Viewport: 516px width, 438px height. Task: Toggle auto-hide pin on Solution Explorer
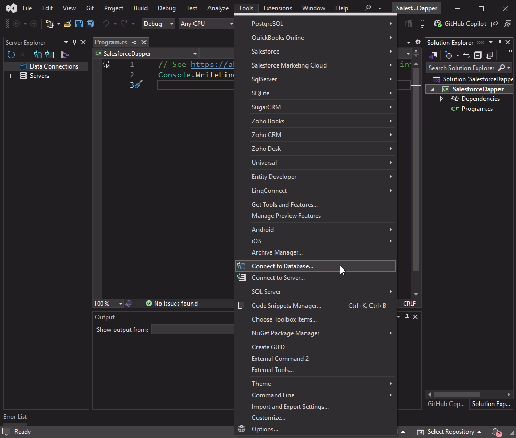499,42
